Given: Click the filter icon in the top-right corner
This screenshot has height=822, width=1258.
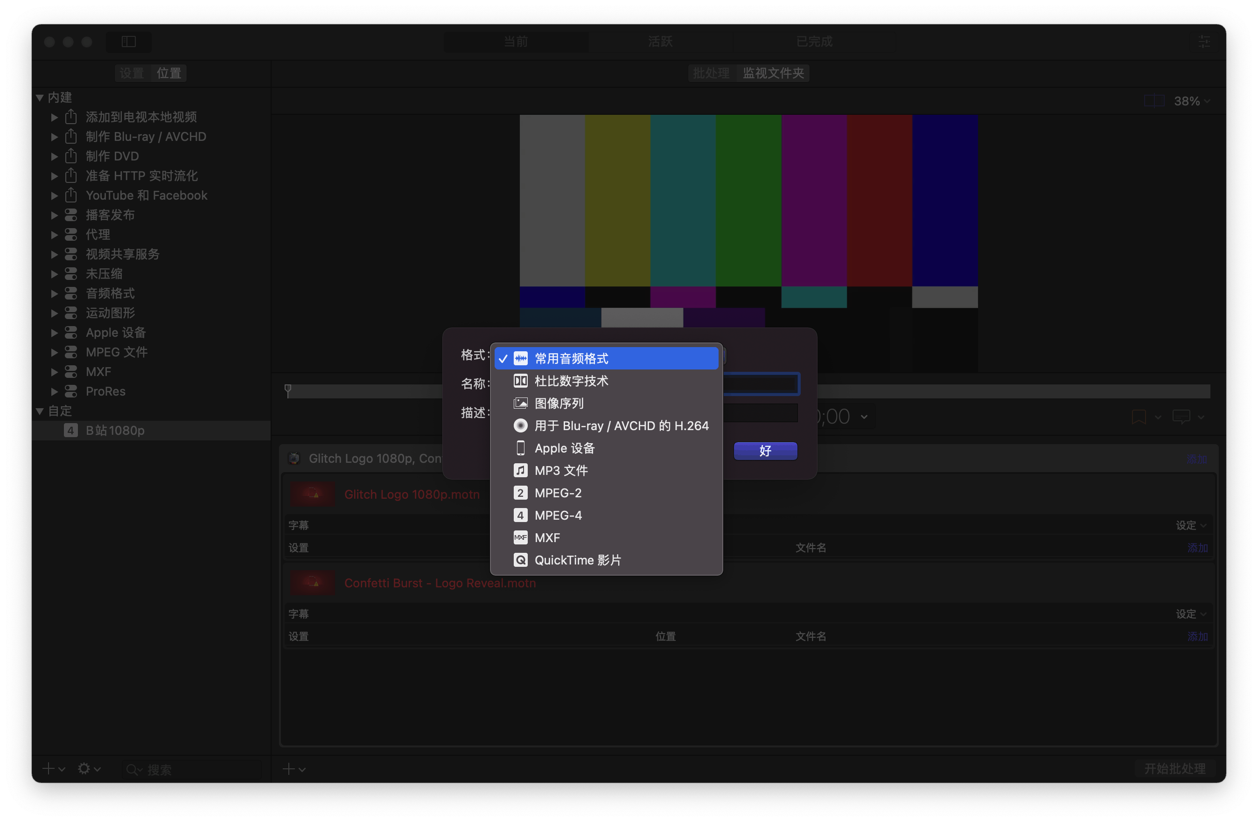Looking at the screenshot, I should pyautogui.click(x=1204, y=42).
